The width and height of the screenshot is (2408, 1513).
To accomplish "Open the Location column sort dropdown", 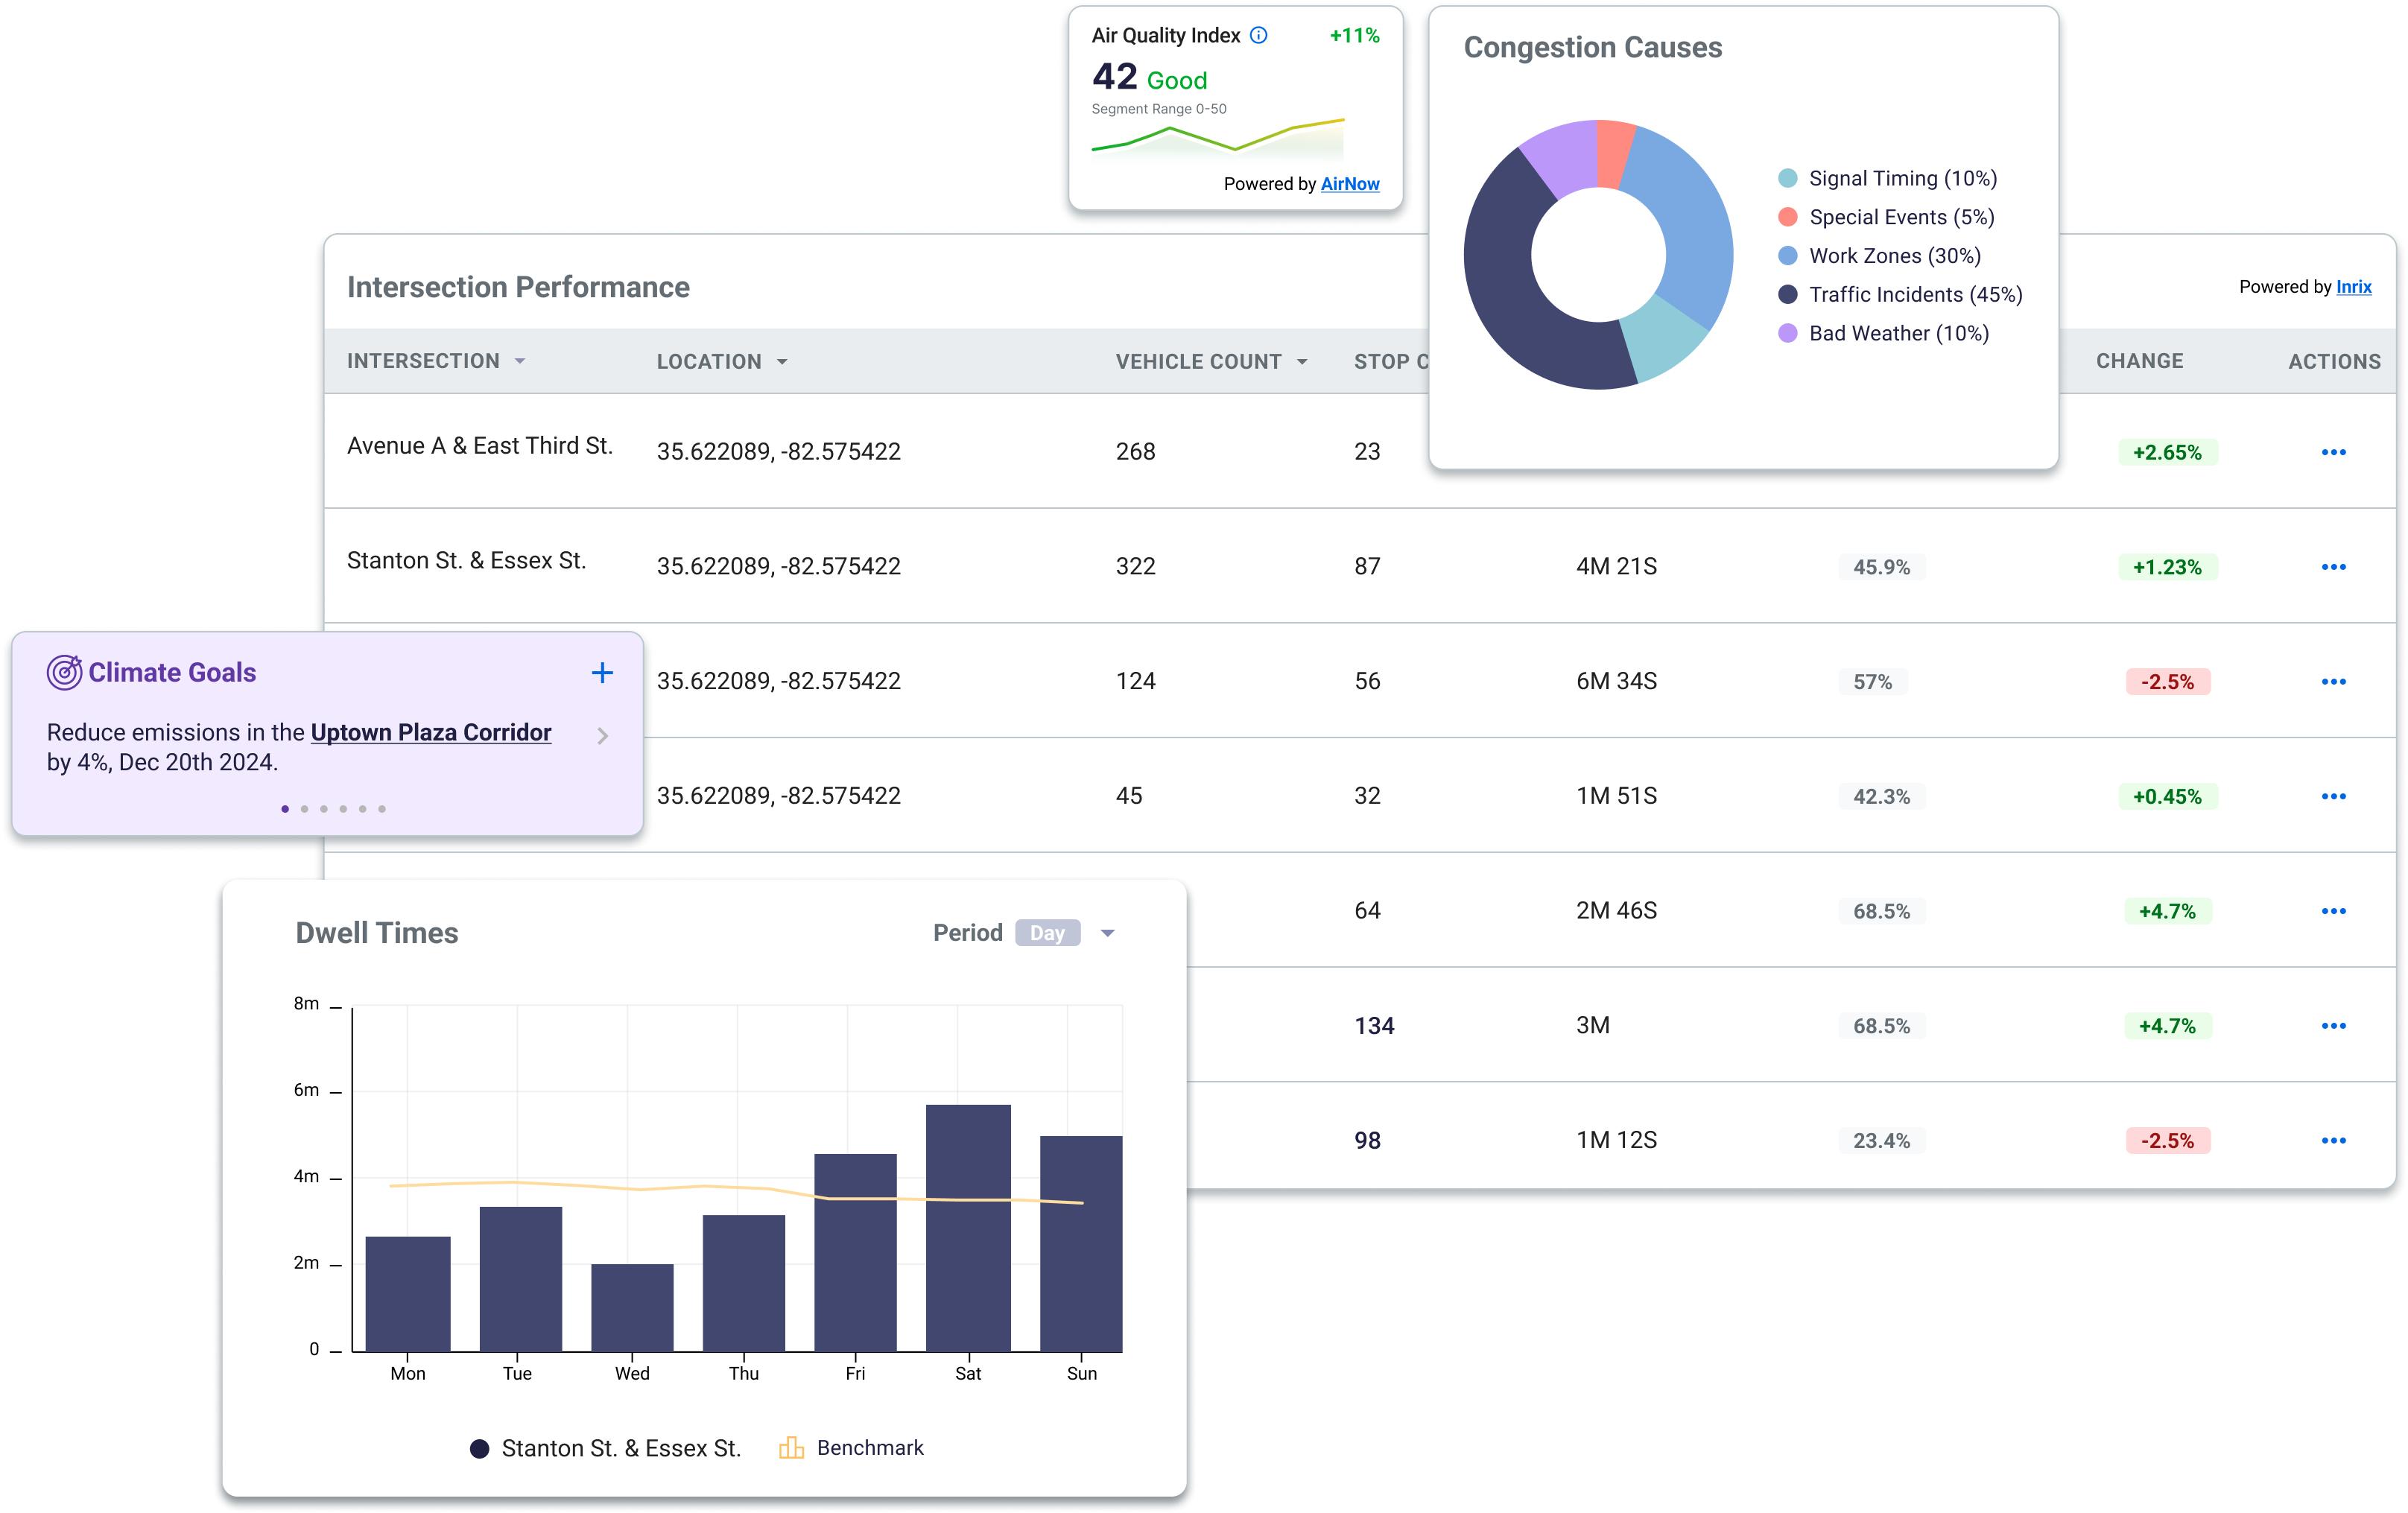I will pyautogui.click(x=782, y=362).
